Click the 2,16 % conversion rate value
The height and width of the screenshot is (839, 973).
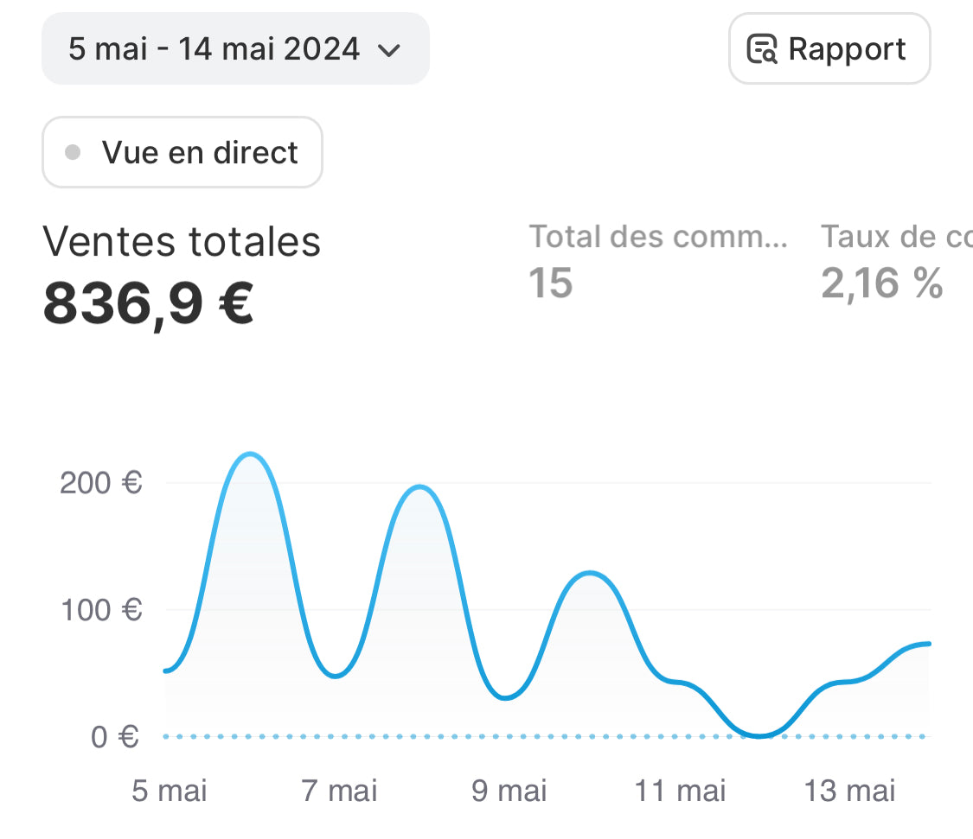pyautogui.click(x=882, y=283)
